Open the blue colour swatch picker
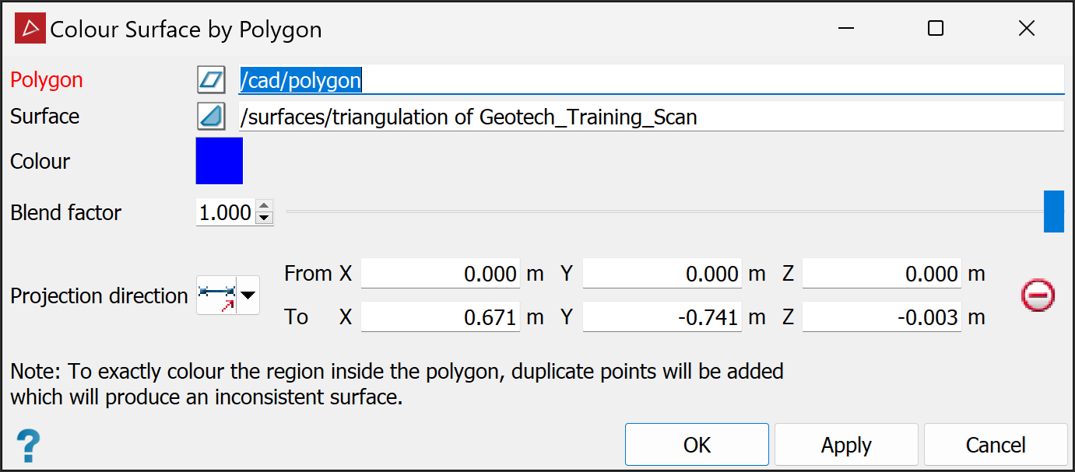Screen dimensions: 1075x472 [220, 161]
